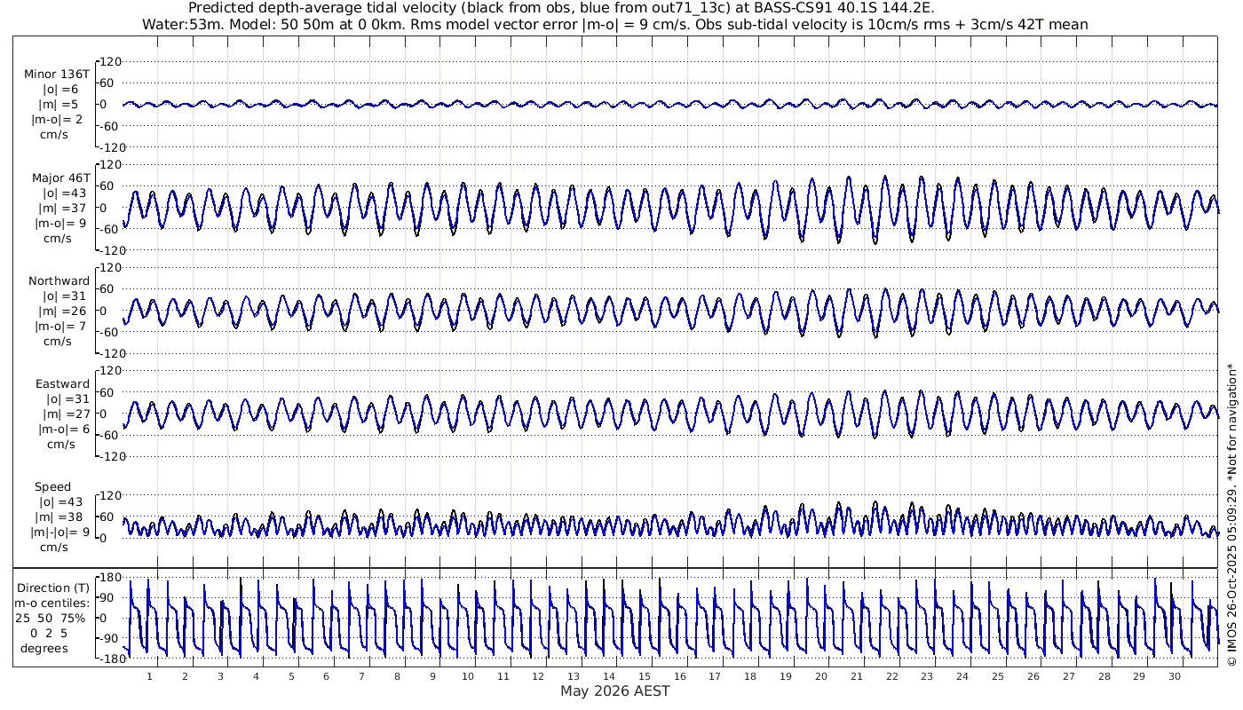Select day 21 on the bottom time axis
Screen dimensions: 1243x710
(x=857, y=676)
